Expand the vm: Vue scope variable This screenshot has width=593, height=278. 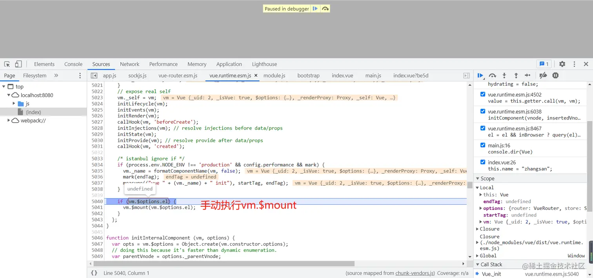pyautogui.click(x=481, y=222)
